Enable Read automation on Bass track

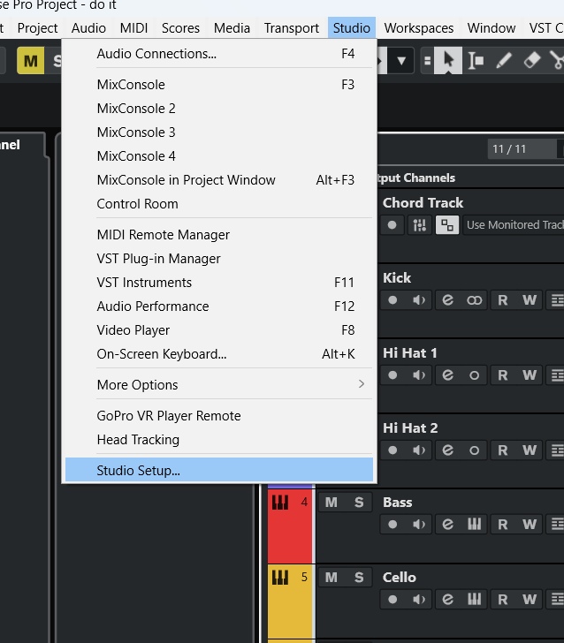coord(502,525)
